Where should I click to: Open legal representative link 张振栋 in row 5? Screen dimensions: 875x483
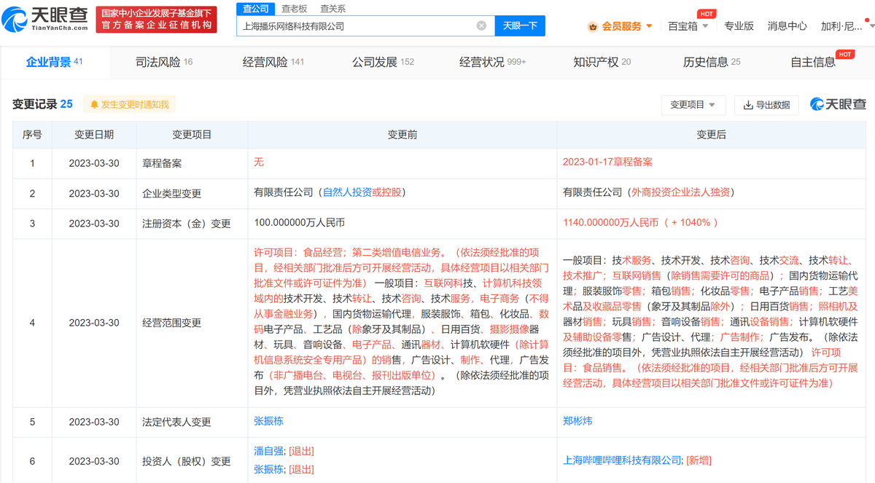click(268, 421)
